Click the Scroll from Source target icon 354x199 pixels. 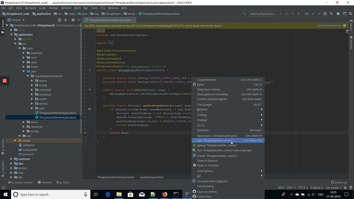pyautogui.click(x=59, y=20)
